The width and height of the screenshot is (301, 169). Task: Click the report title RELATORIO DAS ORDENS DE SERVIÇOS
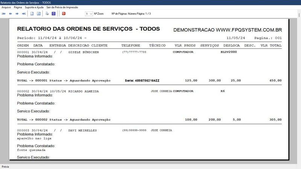pyautogui.click(x=74, y=29)
